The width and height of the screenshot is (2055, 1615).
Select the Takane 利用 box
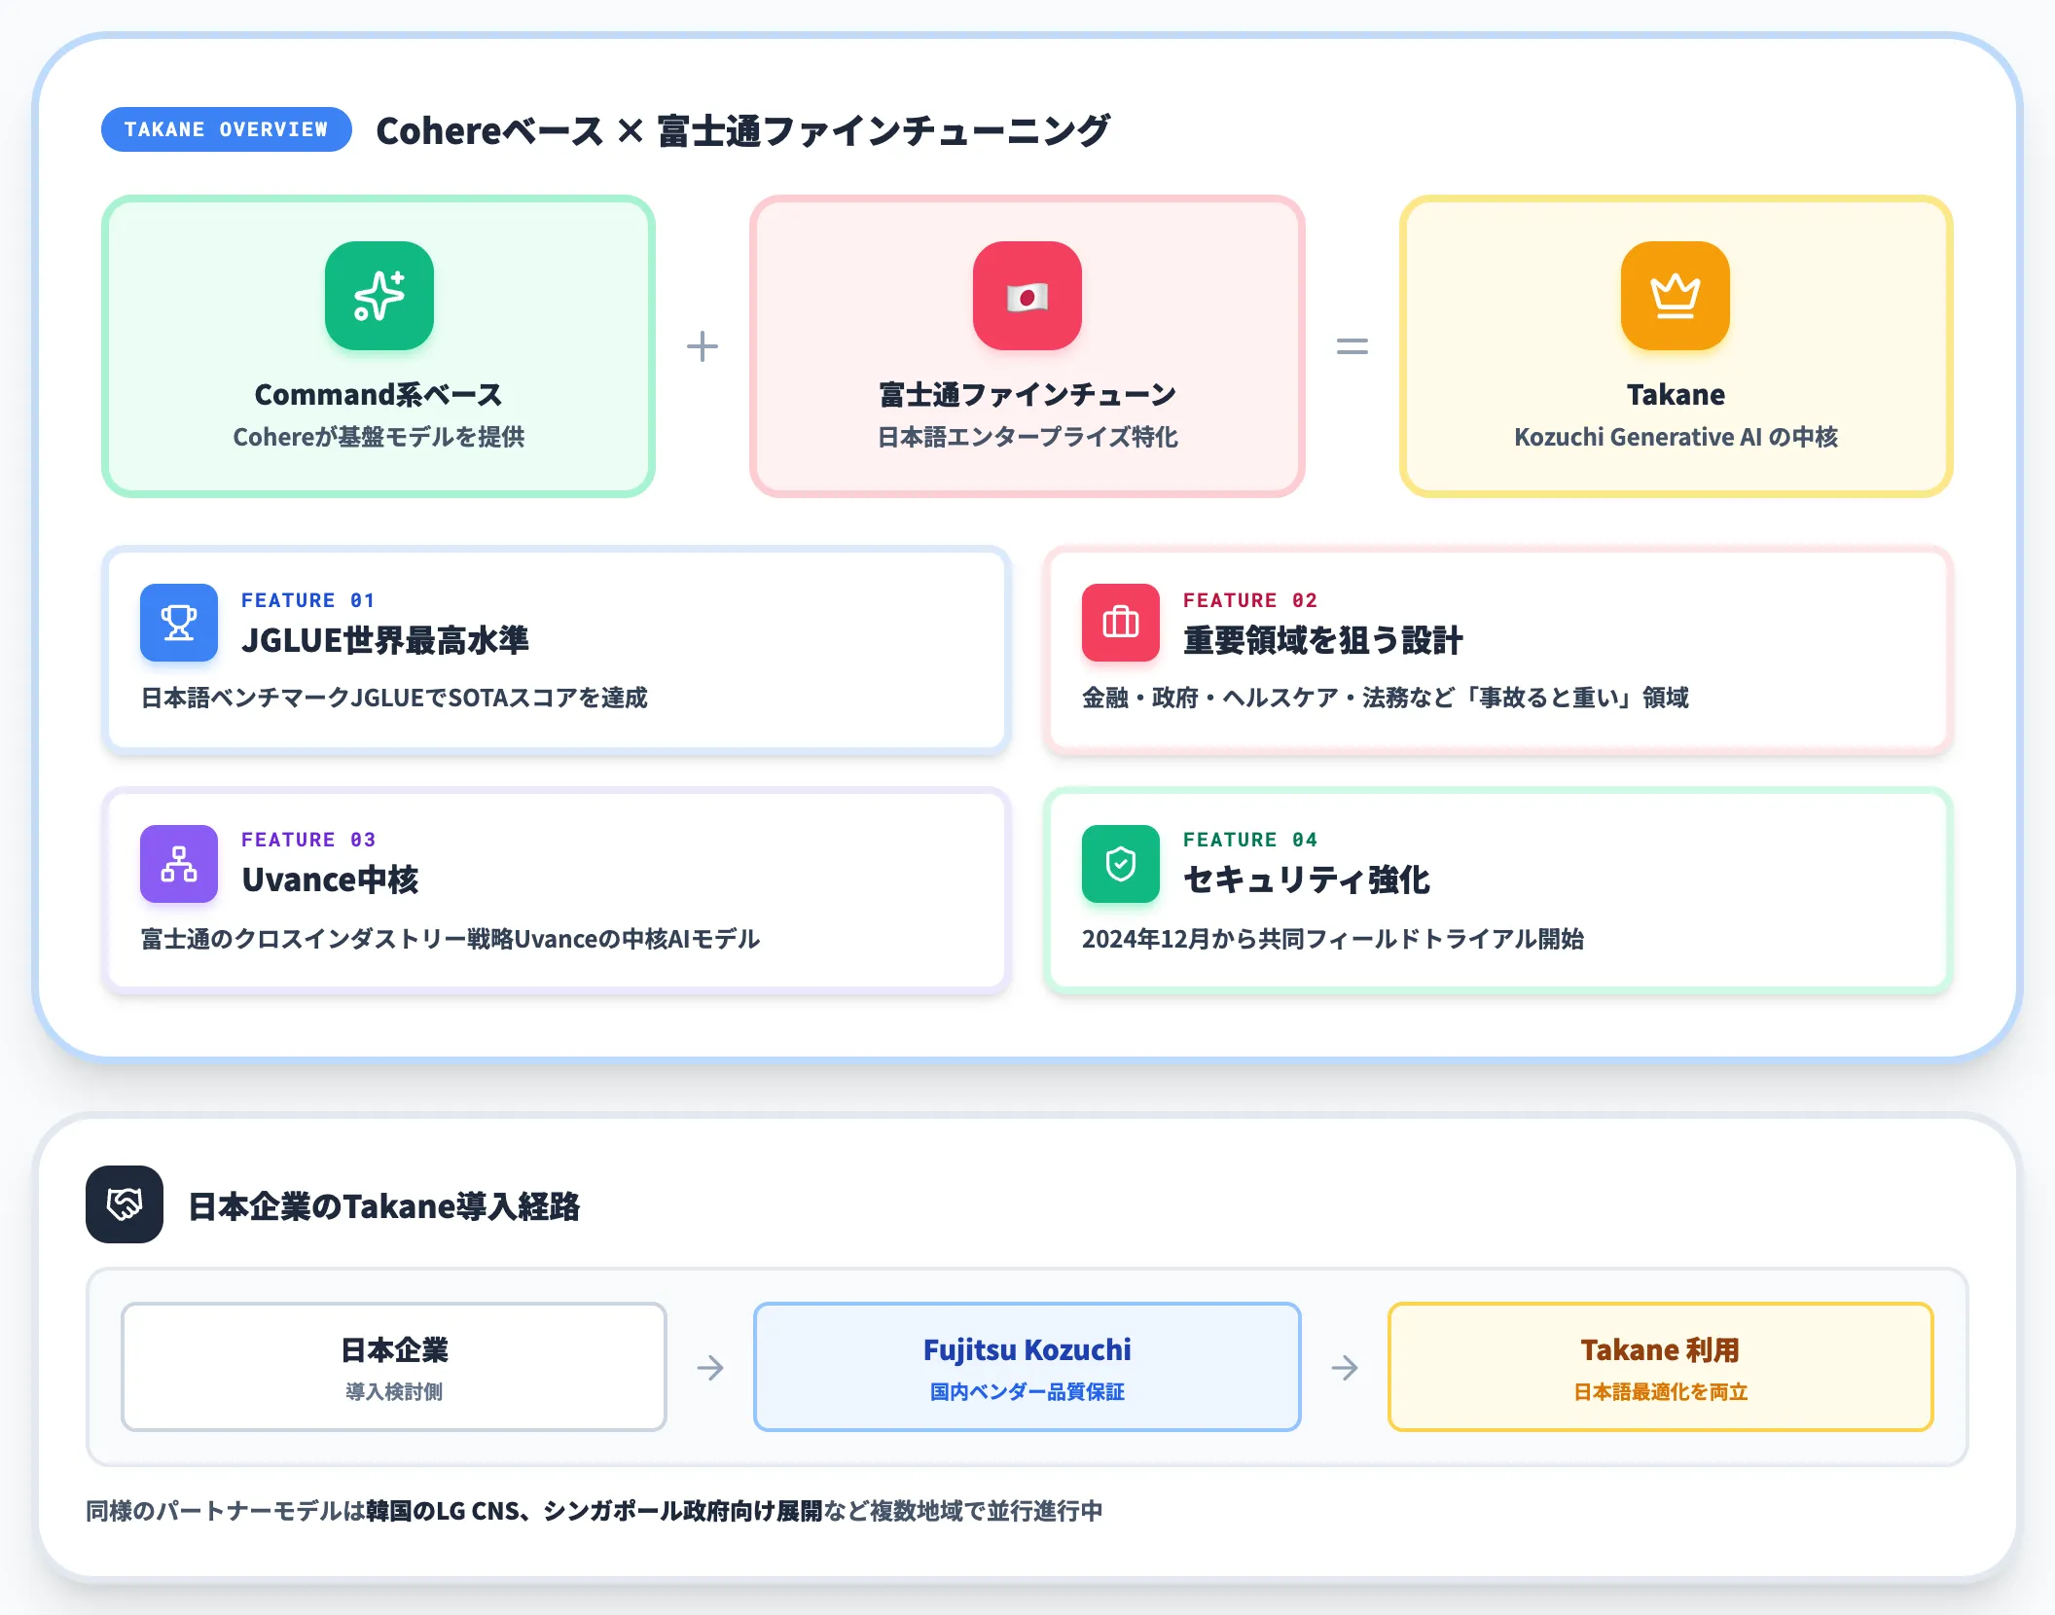point(1660,1367)
